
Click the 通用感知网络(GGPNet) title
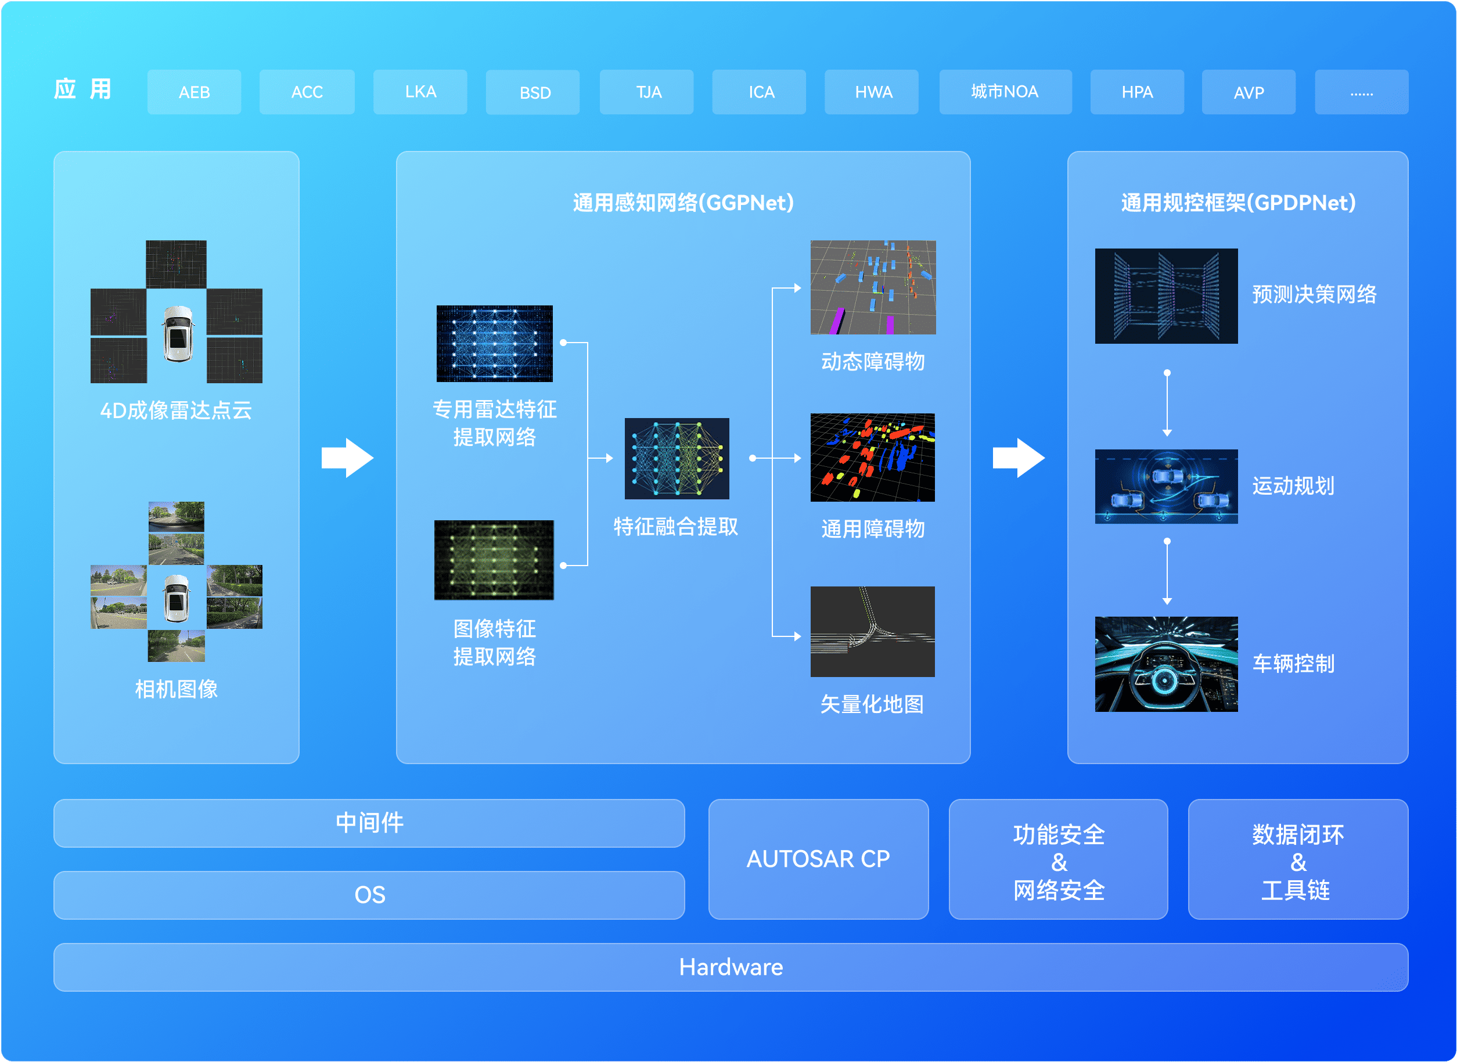(683, 203)
